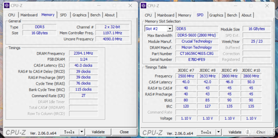Click the empty SPD Ext. field
Screen dimensions: 278x138
pos(257,35)
